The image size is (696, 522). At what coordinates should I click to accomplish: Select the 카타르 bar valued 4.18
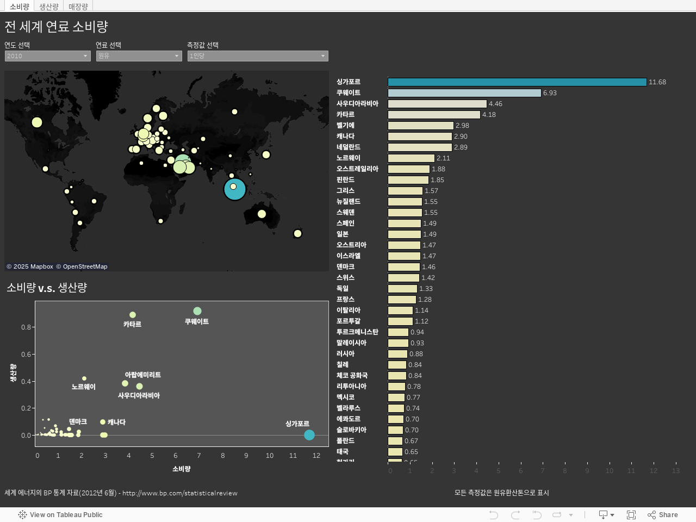[434, 115]
